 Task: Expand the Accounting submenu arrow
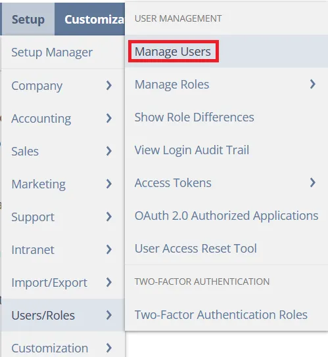point(109,118)
